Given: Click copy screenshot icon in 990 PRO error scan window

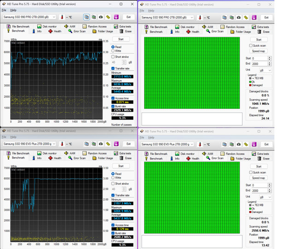Looking at the screenshot, I should 231,18.
